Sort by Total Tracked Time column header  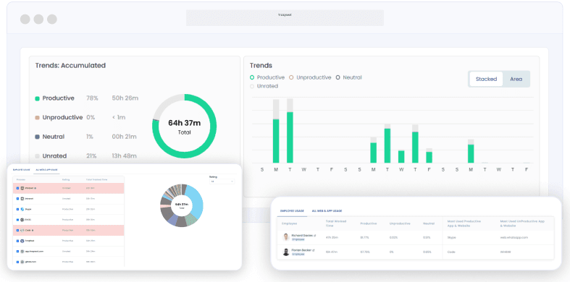pyautogui.click(x=96, y=179)
